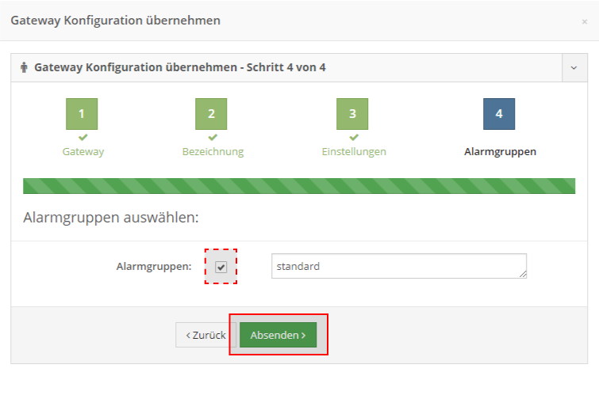This screenshot has height=395, width=599.
Task: Go to step 2 Bezeichnung
Action: pos(211,114)
